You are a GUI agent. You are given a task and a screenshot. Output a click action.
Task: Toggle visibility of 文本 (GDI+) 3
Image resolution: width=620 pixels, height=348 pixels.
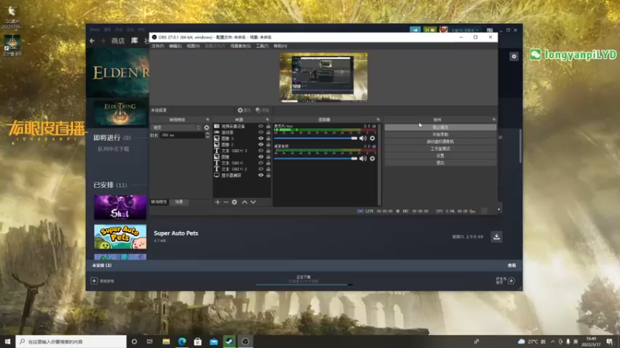pyautogui.click(x=260, y=151)
